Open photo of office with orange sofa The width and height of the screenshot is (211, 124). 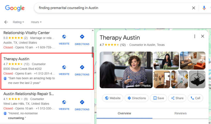(193, 61)
